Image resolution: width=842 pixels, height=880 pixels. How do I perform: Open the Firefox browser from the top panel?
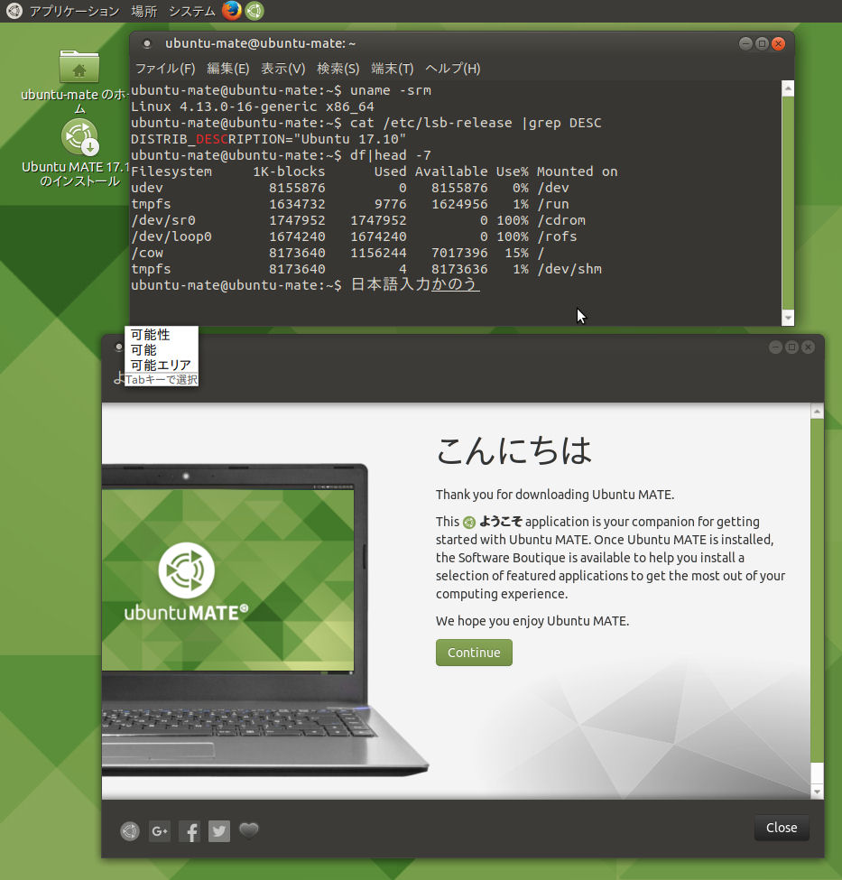(231, 11)
